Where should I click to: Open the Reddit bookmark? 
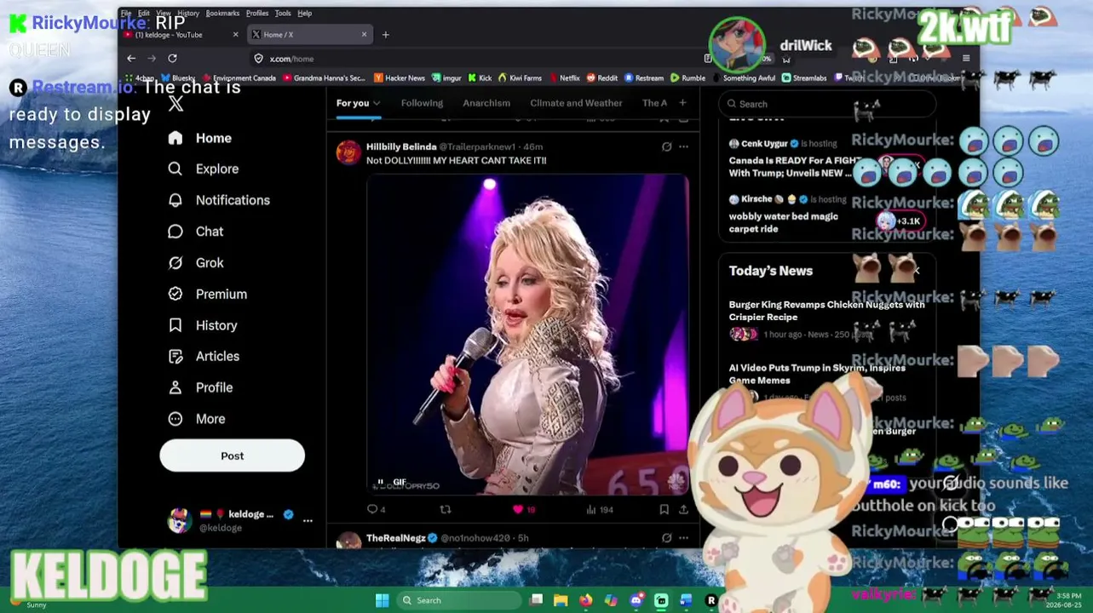pos(602,78)
